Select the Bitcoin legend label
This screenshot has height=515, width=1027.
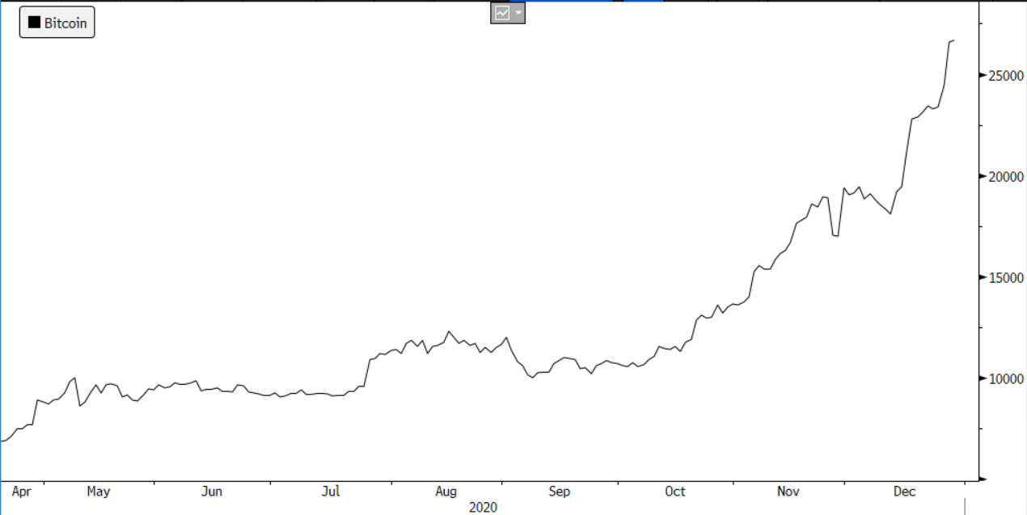tap(66, 23)
